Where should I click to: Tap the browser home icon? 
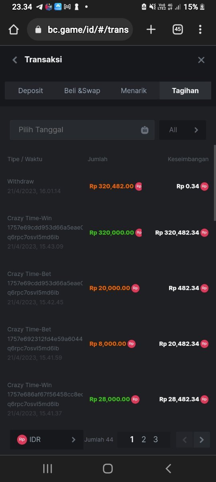(x=14, y=29)
